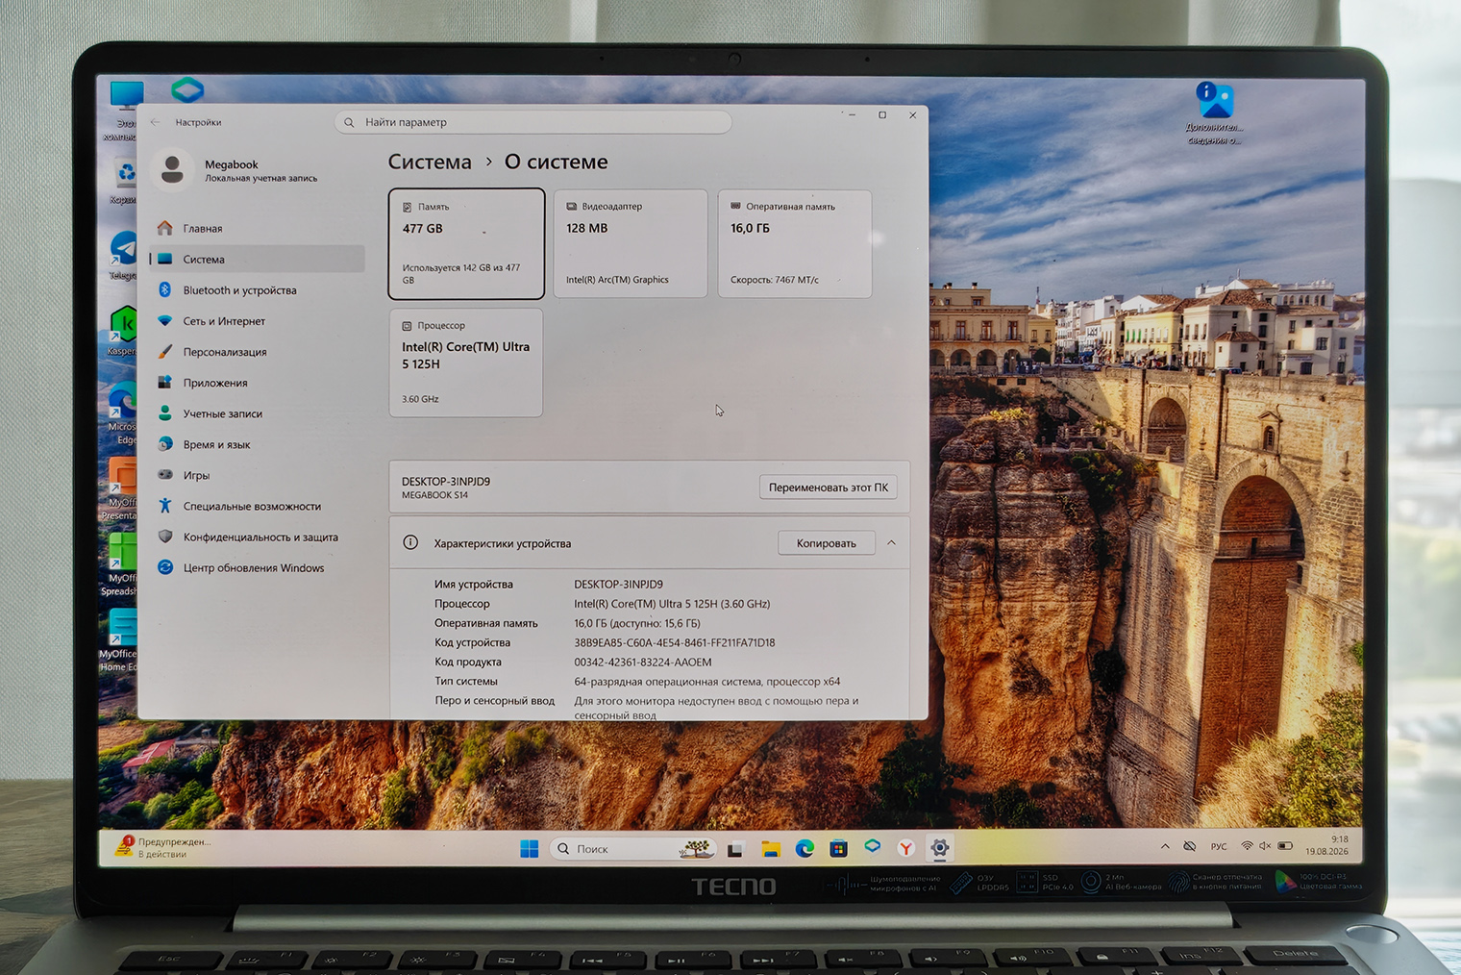The width and height of the screenshot is (1461, 975).
Task: Click the Копировать button
Action: click(x=827, y=543)
